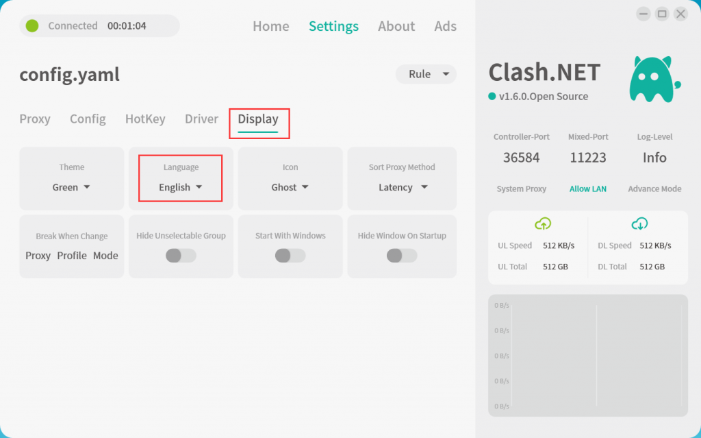The height and width of the screenshot is (438, 701).
Task: Switch to the HotKey settings tab
Action: click(x=145, y=119)
